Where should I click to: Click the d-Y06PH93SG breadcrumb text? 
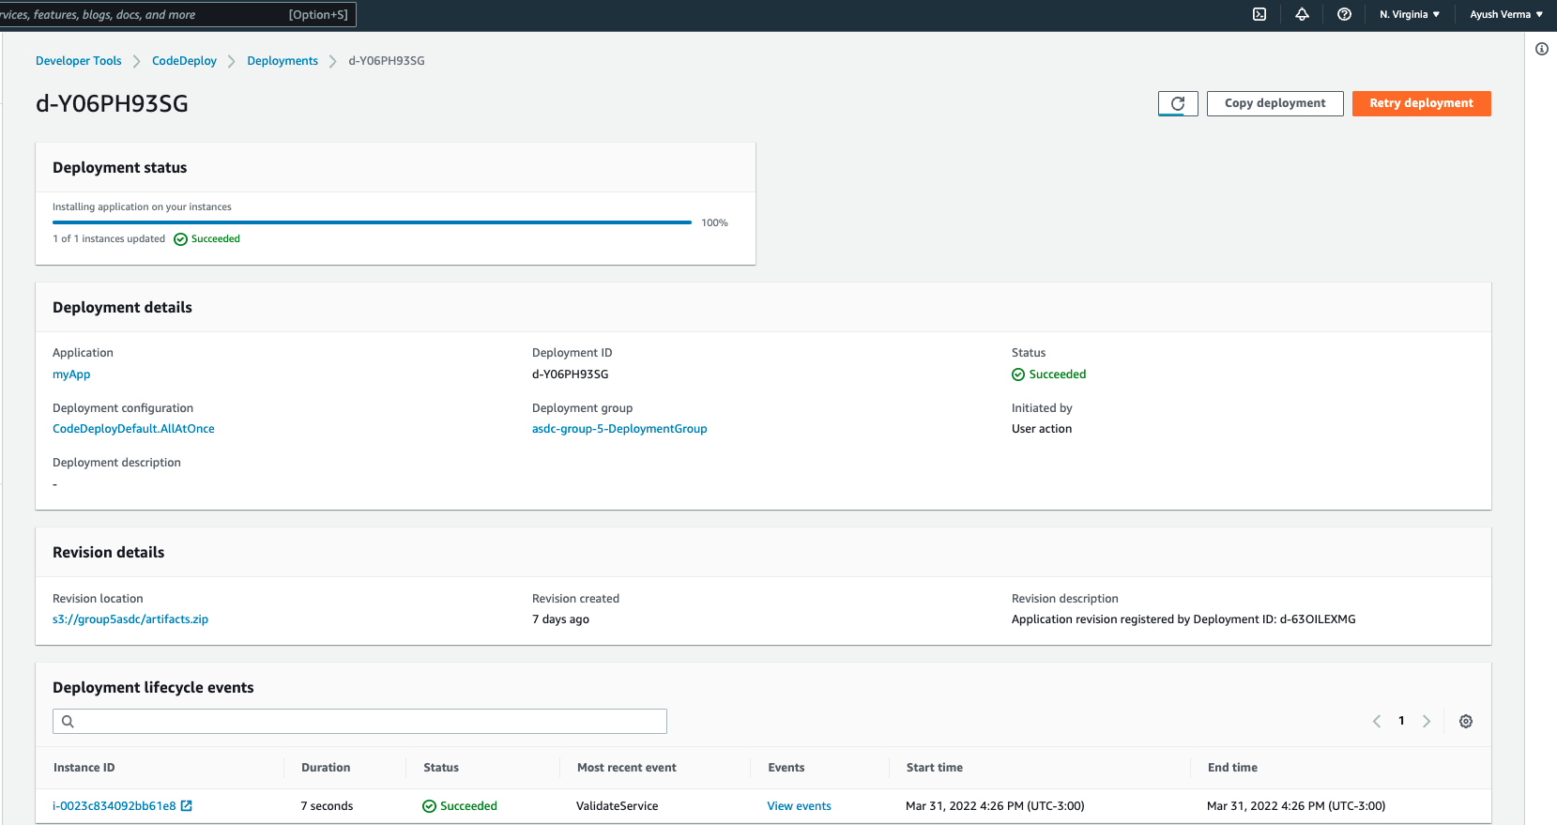pyautogui.click(x=387, y=61)
